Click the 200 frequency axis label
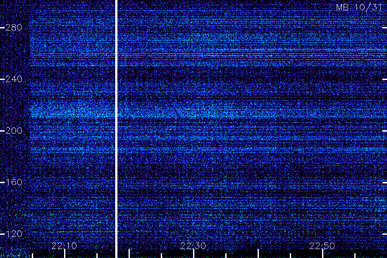This screenshot has height=258, width=387. point(14,131)
